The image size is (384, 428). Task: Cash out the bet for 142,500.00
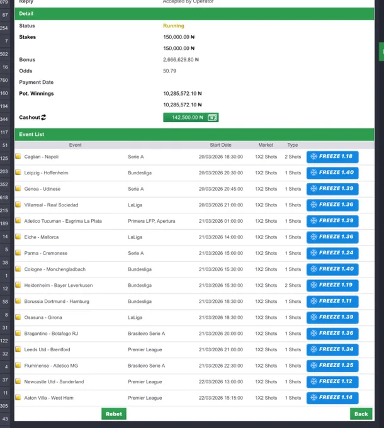(x=191, y=117)
